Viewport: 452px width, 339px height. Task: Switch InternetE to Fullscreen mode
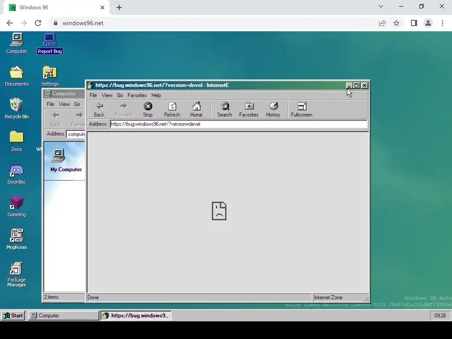301,109
